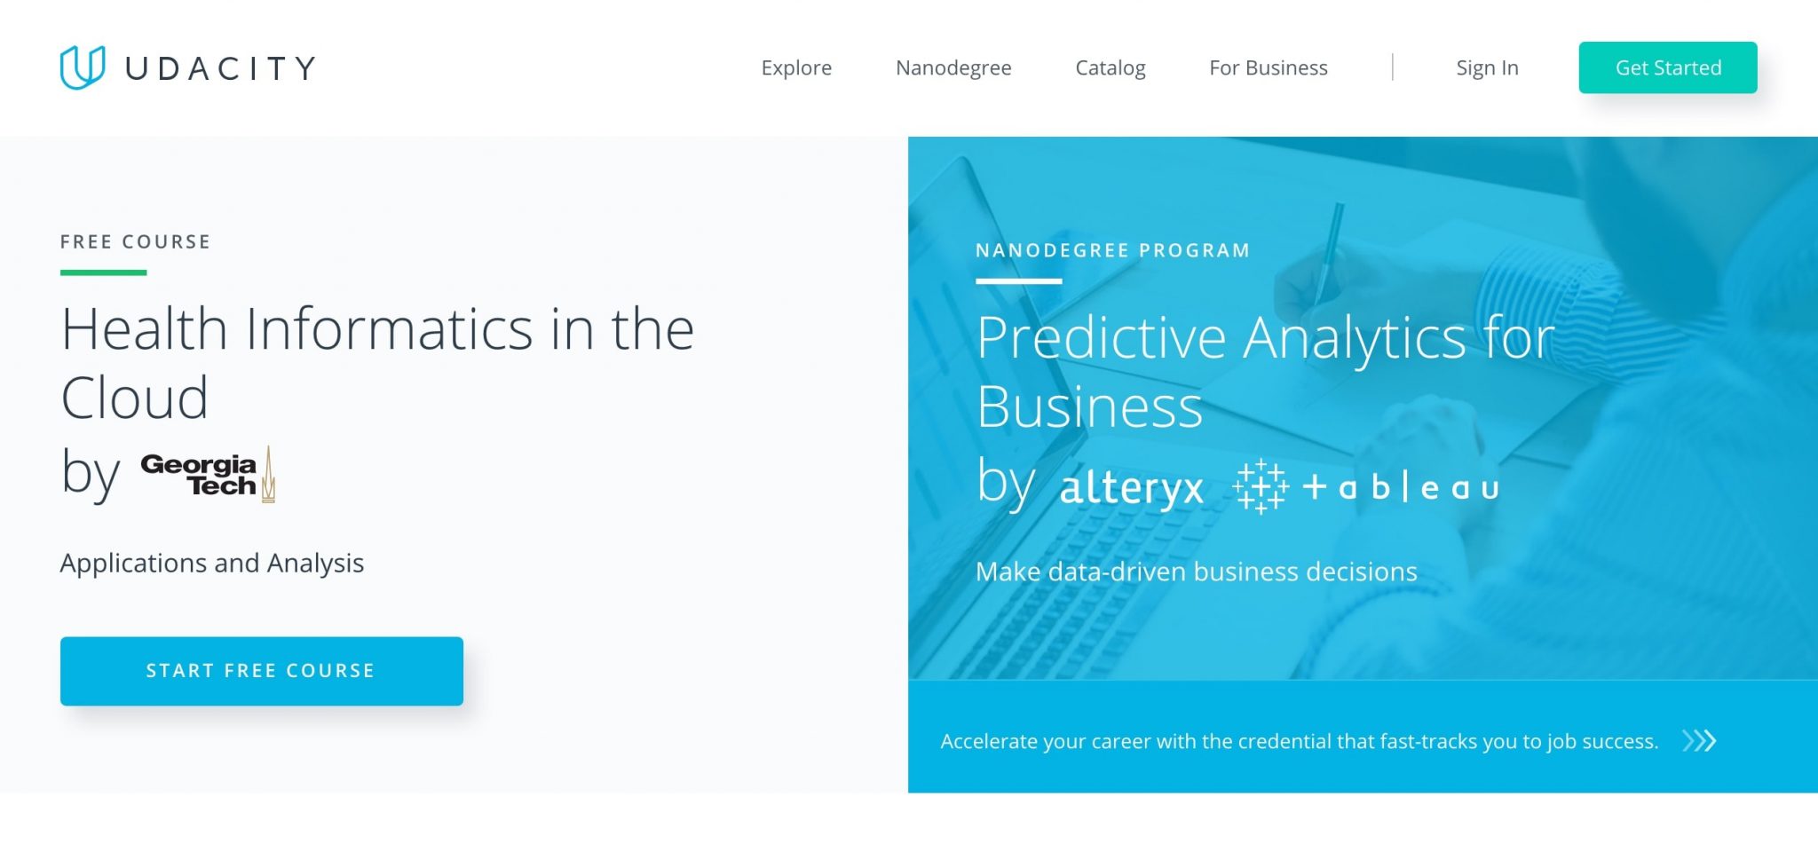
Task: Click the Sign In link
Action: 1487,68
